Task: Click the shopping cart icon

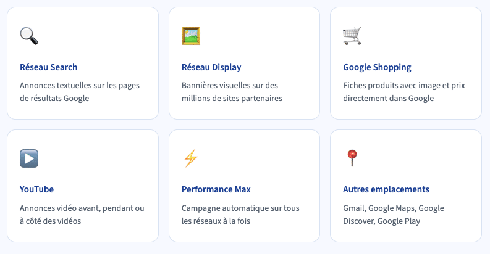Action: (x=352, y=36)
